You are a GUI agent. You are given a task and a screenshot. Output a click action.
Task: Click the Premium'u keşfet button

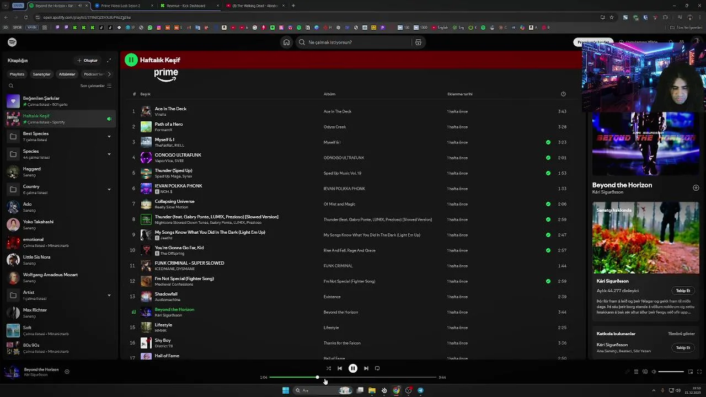[x=593, y=42]
